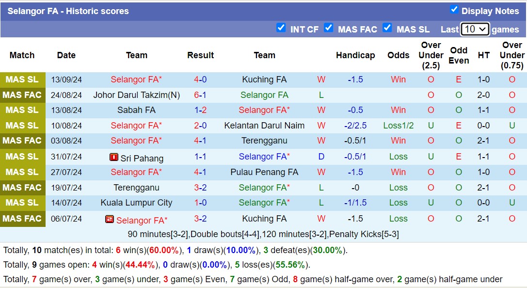Disable the INT CF filter
This screenshot has height=288, width=527.
tap(281, 28)
